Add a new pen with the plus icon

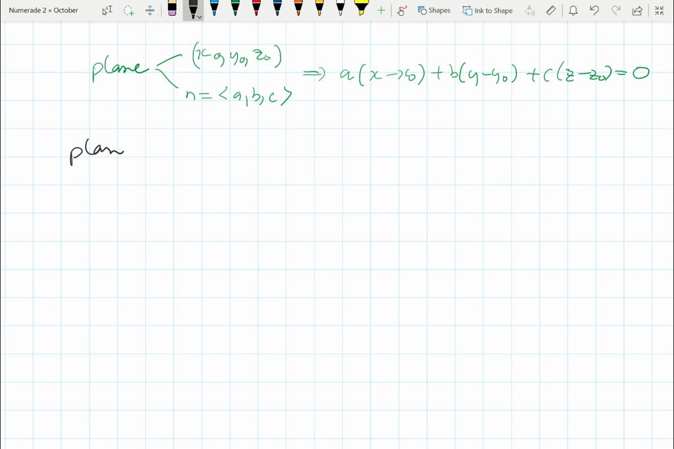point(380,11)
